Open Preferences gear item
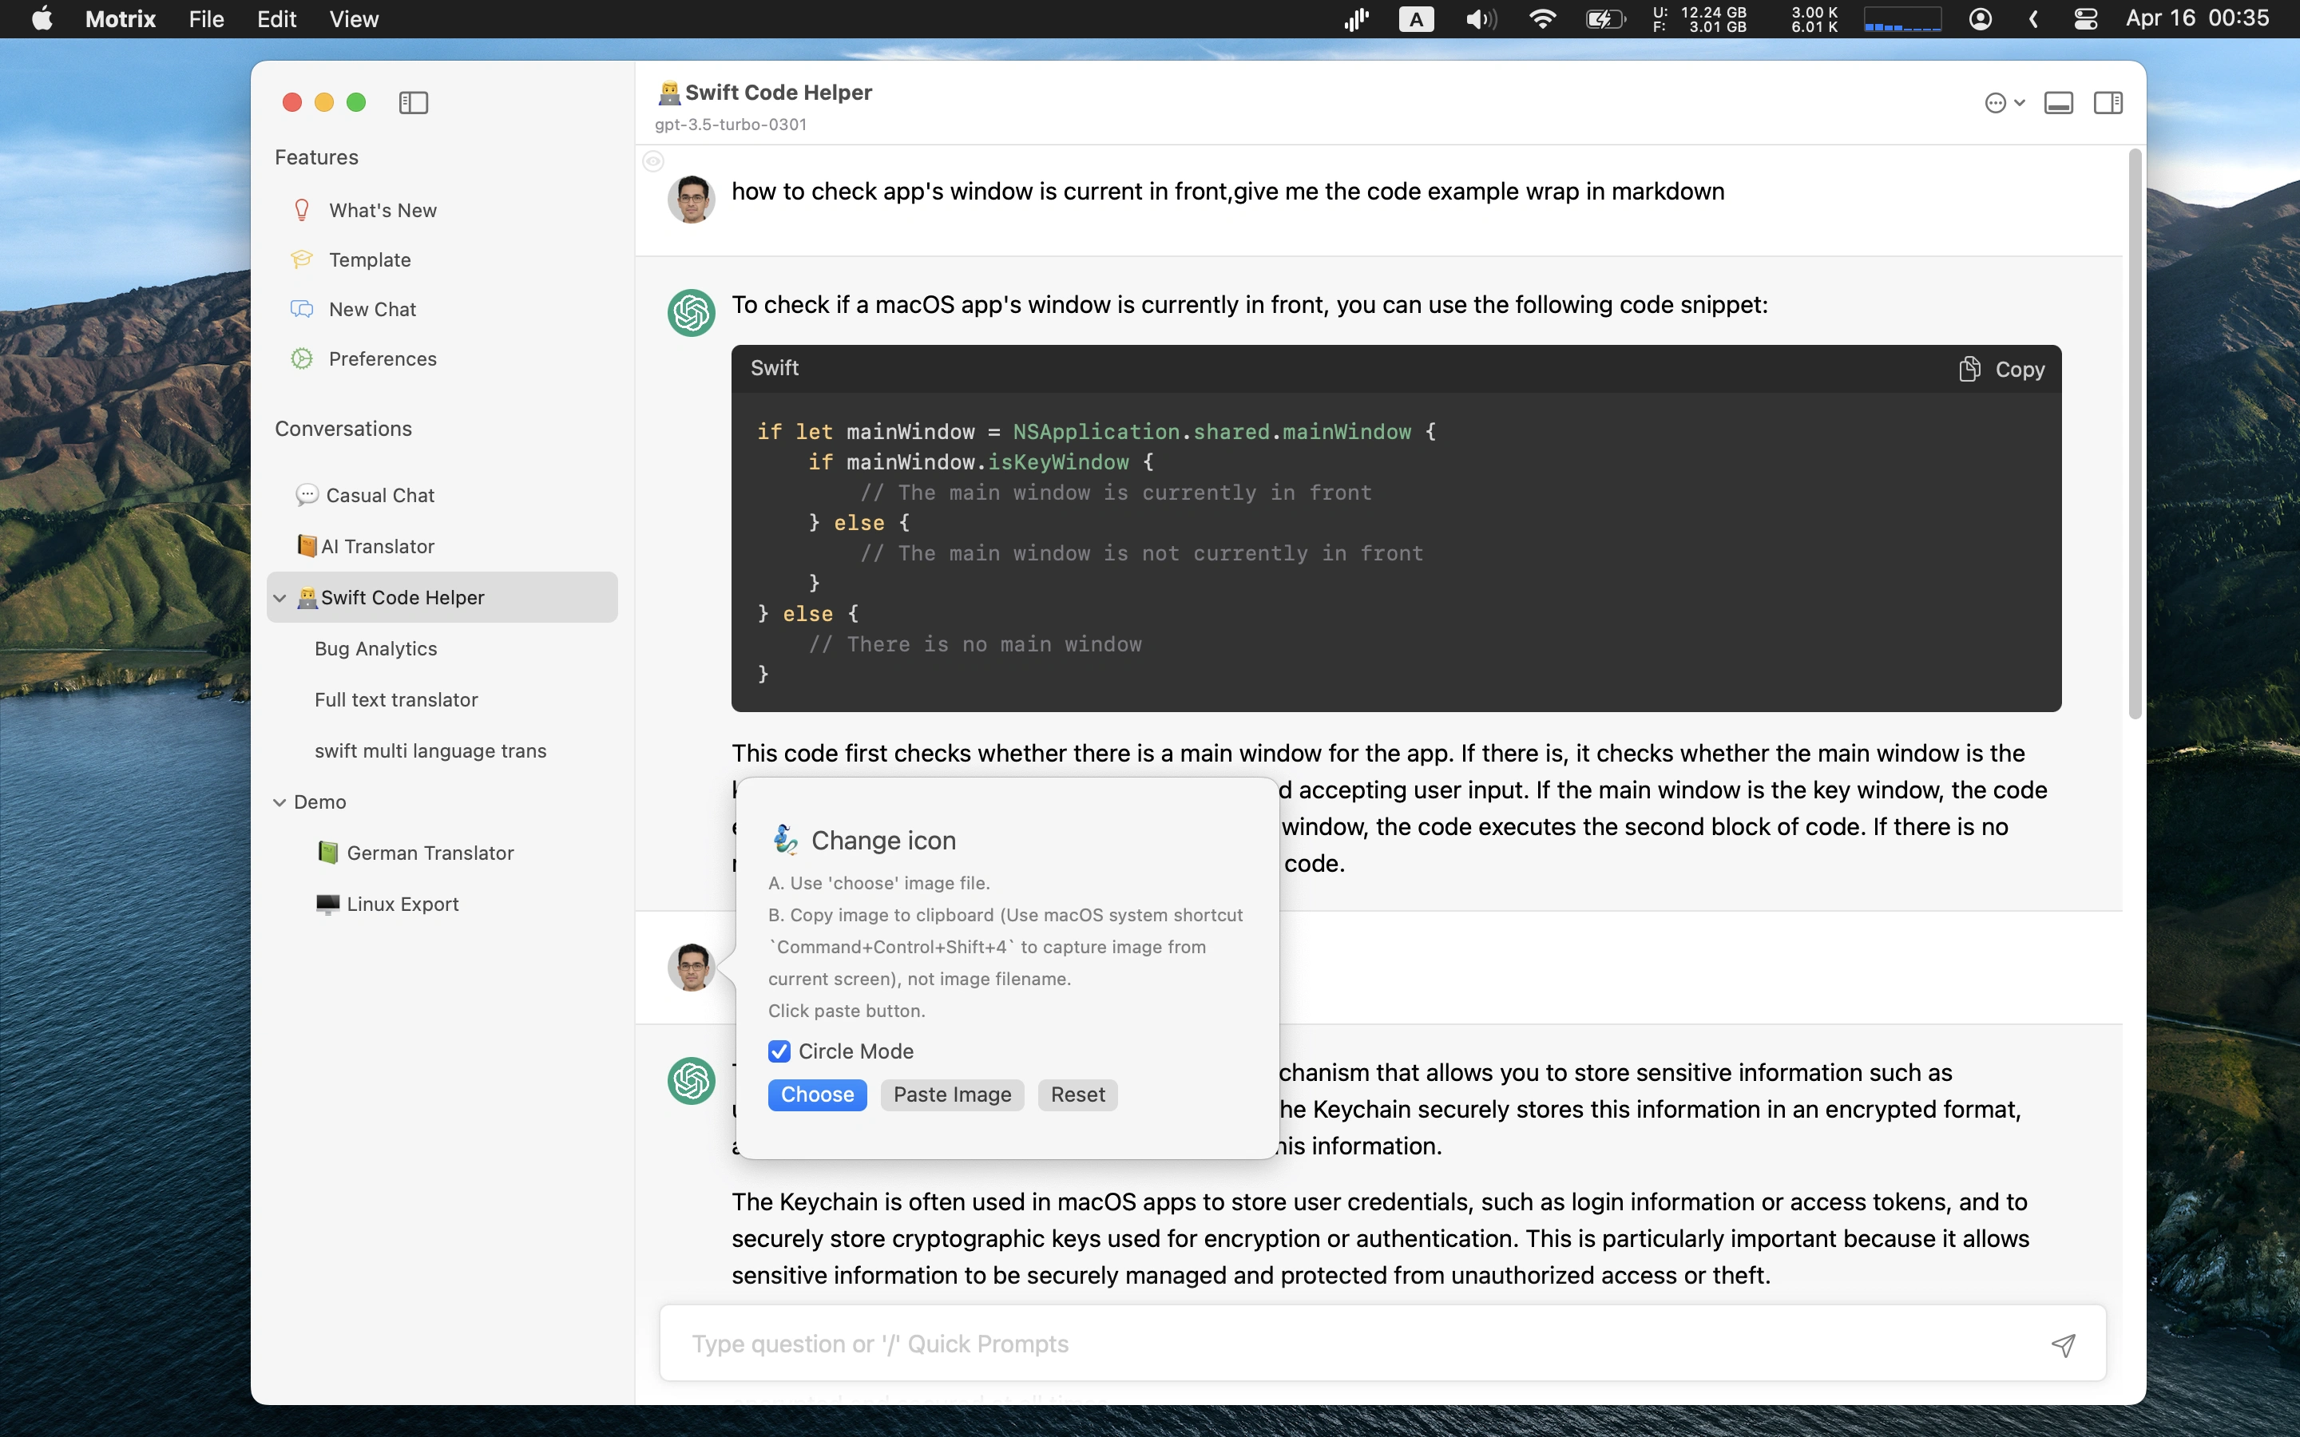The width and height of the screenshot is (2300, 1437). 382,358
